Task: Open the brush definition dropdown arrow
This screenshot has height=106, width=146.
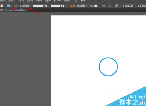Action: coord(65,6)
